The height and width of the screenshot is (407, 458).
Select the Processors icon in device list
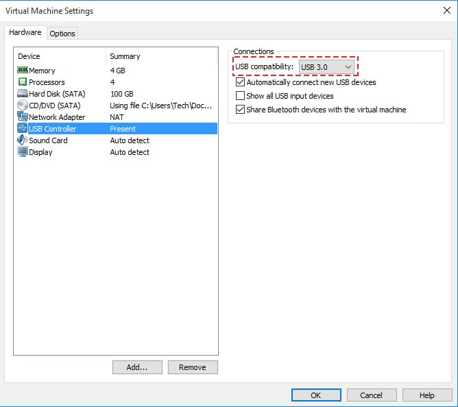pyautogui.click(x=22, y=82)
